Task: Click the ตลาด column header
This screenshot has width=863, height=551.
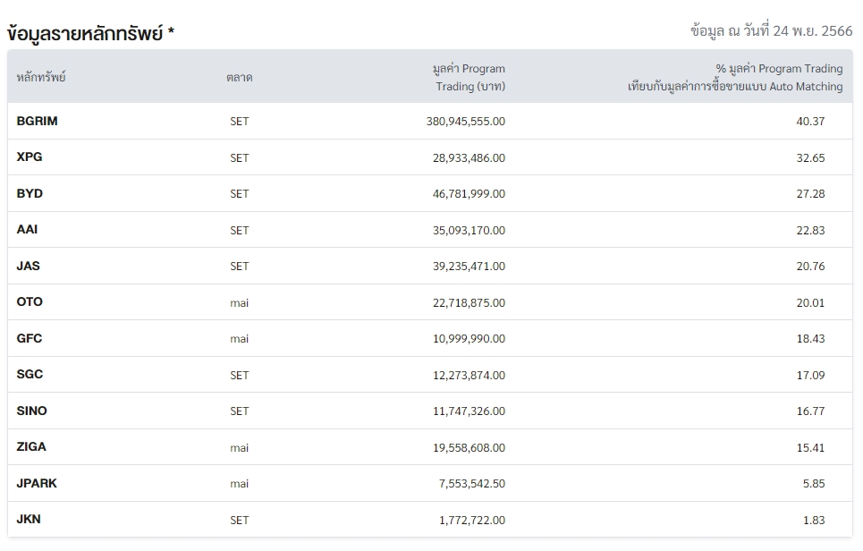Action: [240, 78]
